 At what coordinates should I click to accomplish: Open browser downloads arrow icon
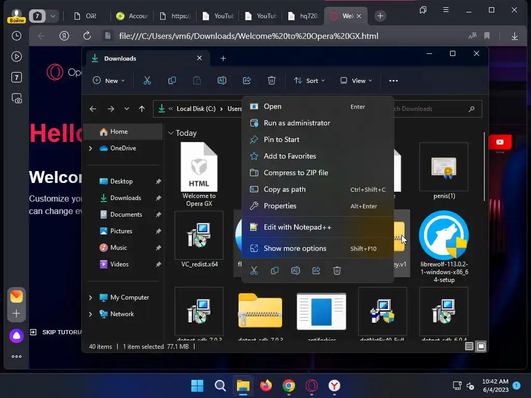pyautogui.click(x=514, y=36)
